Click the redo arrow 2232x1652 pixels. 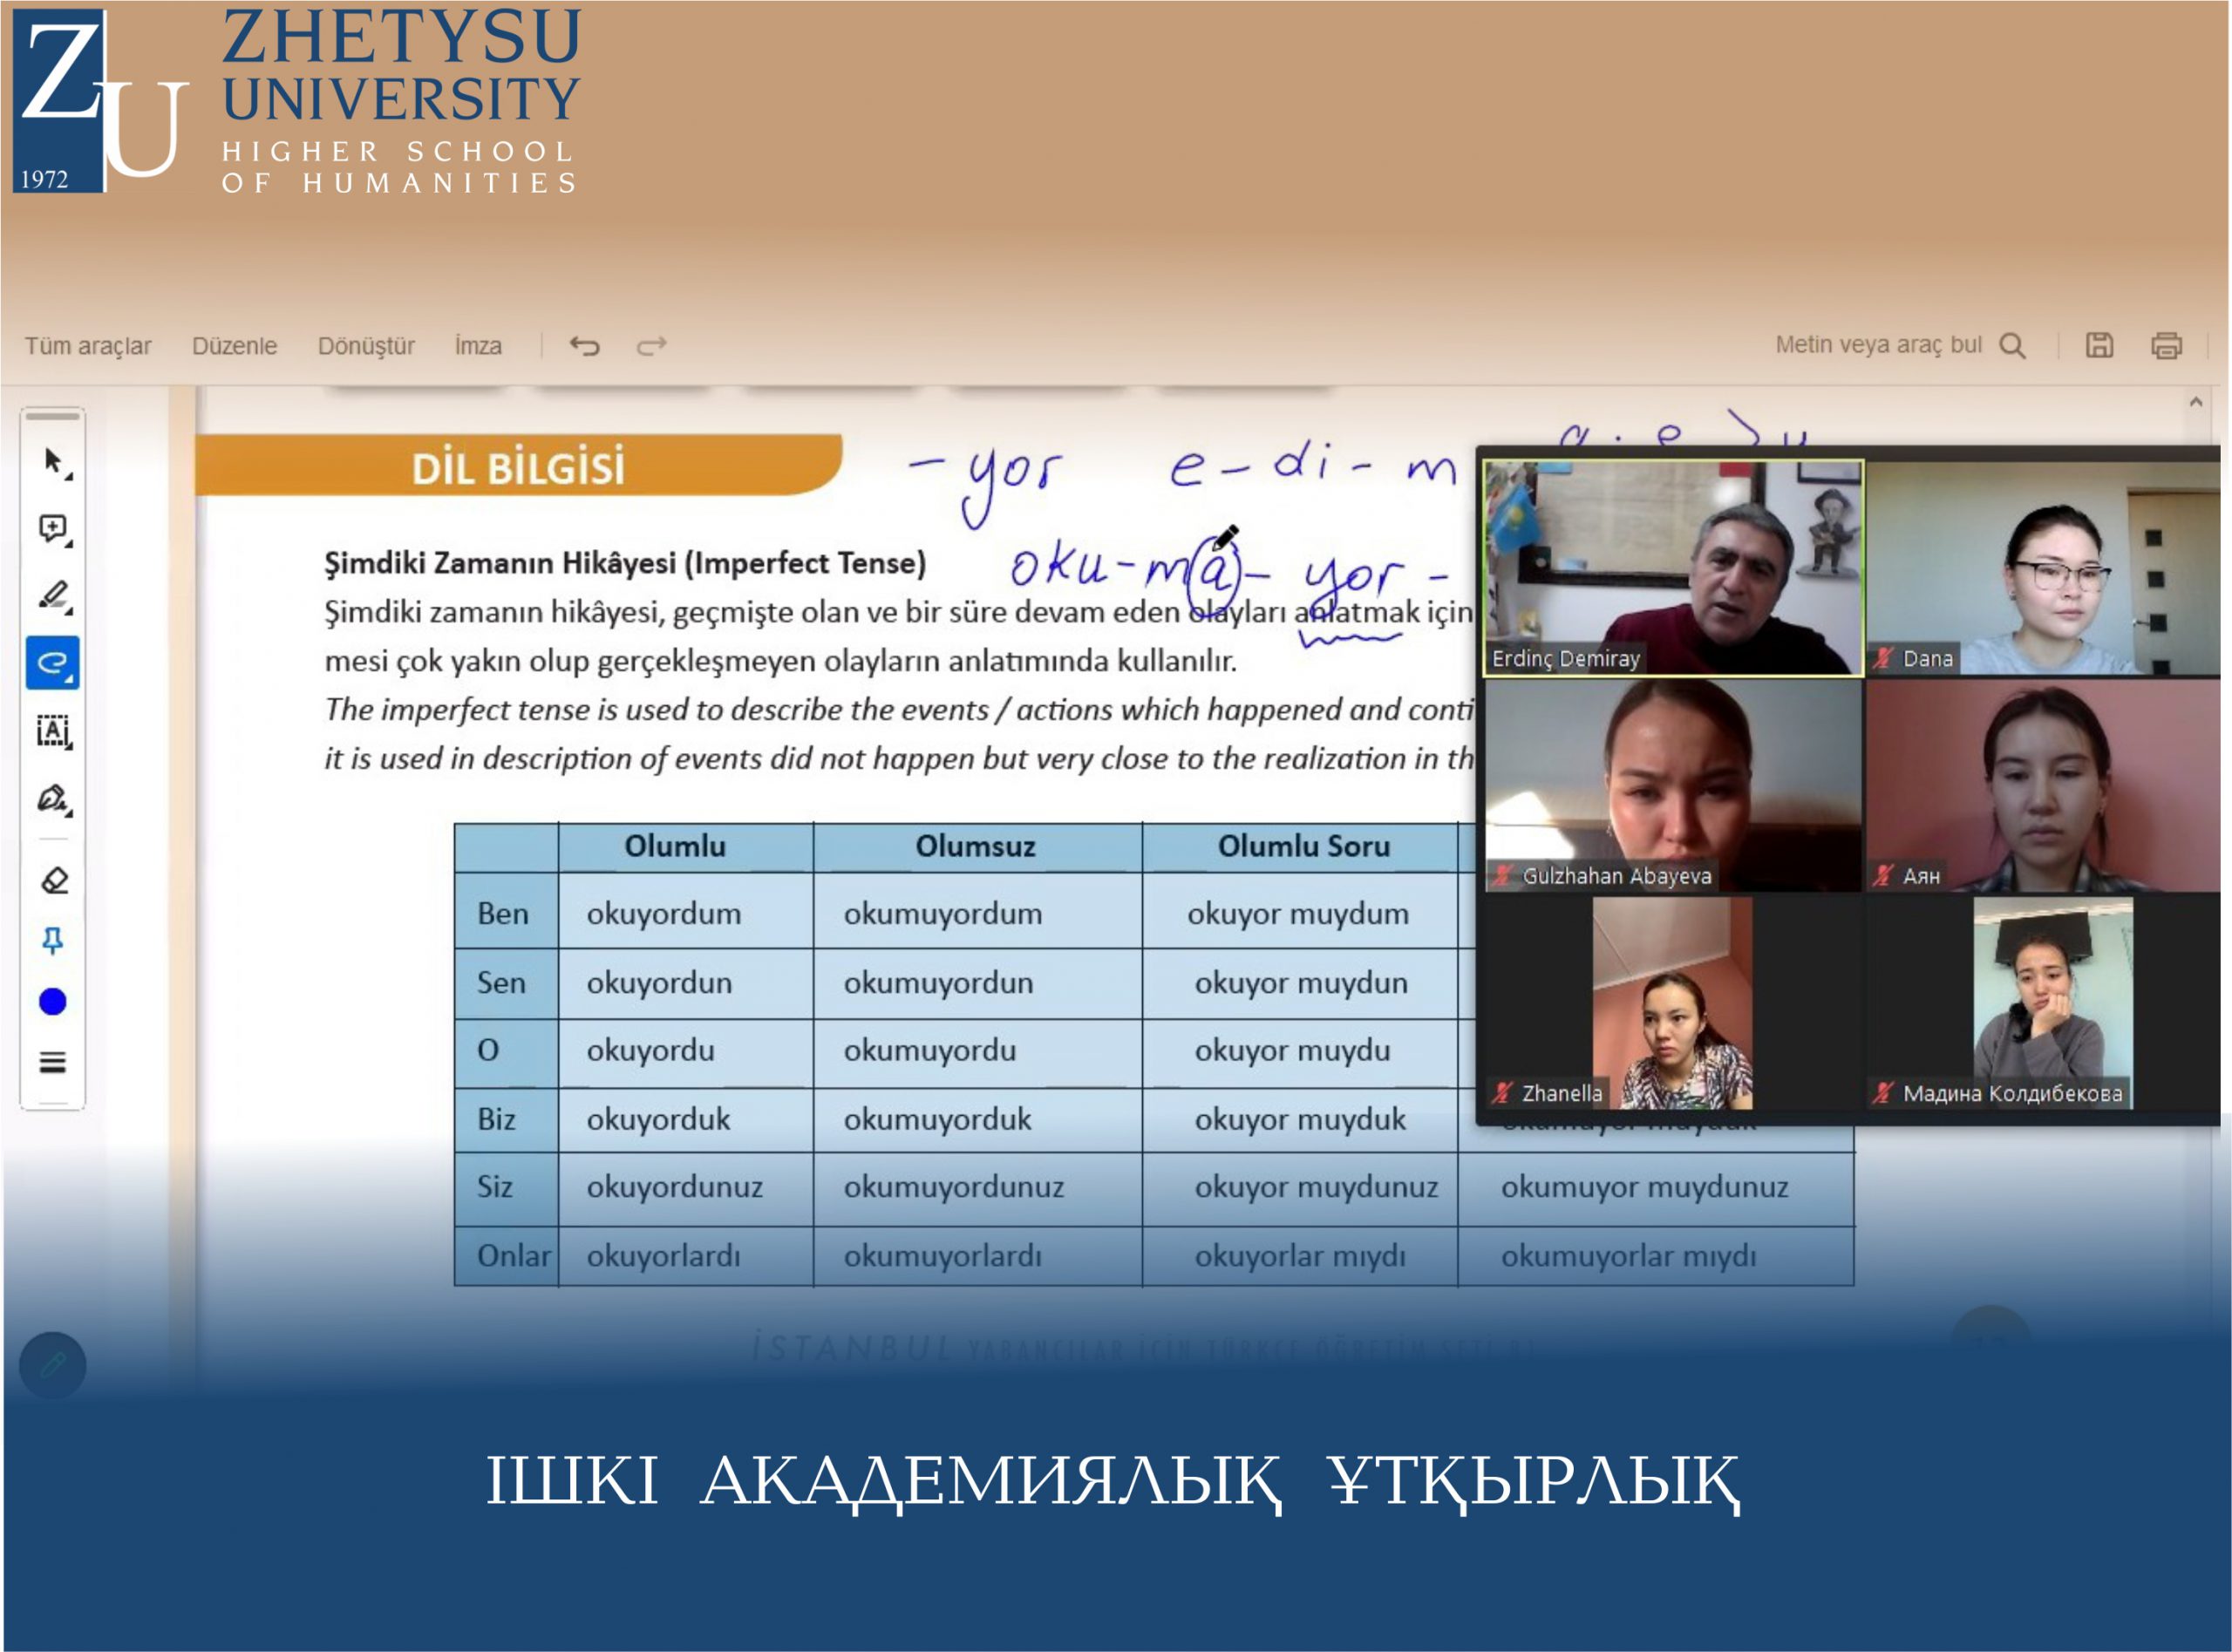[x=651, y=346]
